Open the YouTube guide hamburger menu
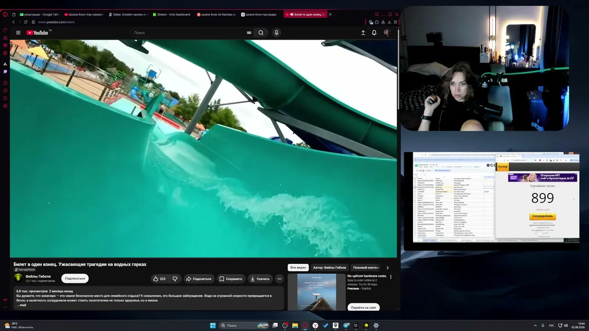Screen dimensions: 589x331 (18, 33)
